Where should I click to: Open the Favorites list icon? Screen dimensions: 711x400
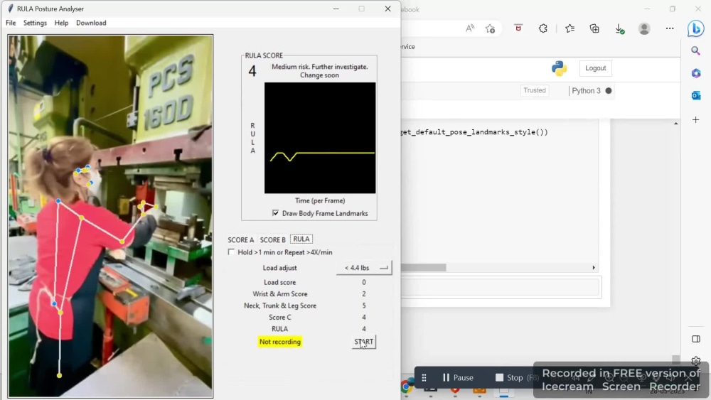click(x=570, y=28)
